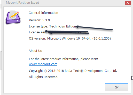Image resolution: width=133 pixels, height=95 pixels.
Task: Click the registered ® symbol after Bada Tech
Action: 82,71
